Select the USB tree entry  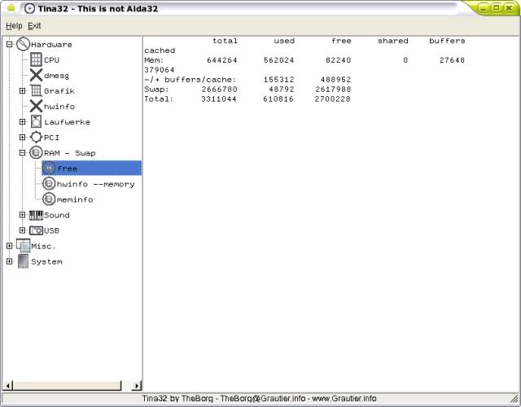click(51, 230)
